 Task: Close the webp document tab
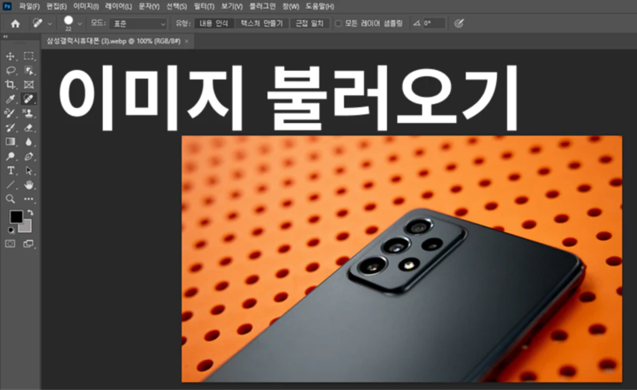click(x=186, y=41)
